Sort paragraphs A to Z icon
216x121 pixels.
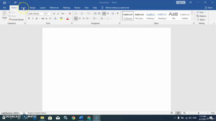coord(113,13)
